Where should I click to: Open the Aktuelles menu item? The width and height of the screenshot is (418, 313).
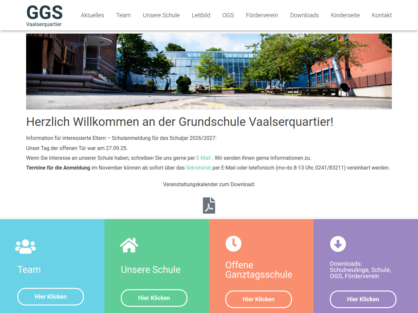tap(92, 15)
